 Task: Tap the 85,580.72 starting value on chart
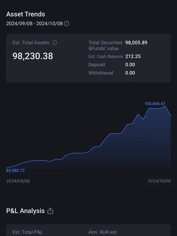click(15, 171)
